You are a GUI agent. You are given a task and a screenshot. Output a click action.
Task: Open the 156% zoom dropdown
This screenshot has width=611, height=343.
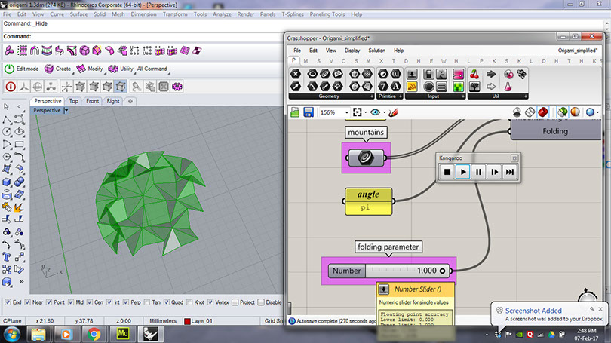pyautogui.click(x=346, y=112)
